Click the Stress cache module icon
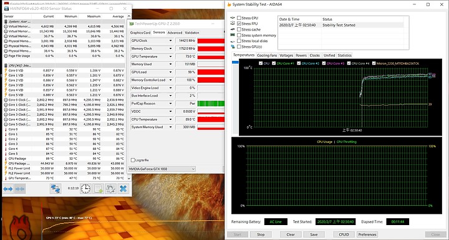This screenshot has width=449, height=240. coord(233,29)
